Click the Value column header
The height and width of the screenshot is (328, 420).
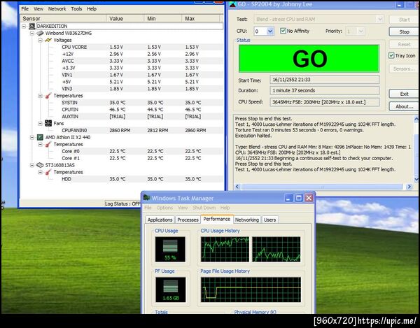[125, 19]
